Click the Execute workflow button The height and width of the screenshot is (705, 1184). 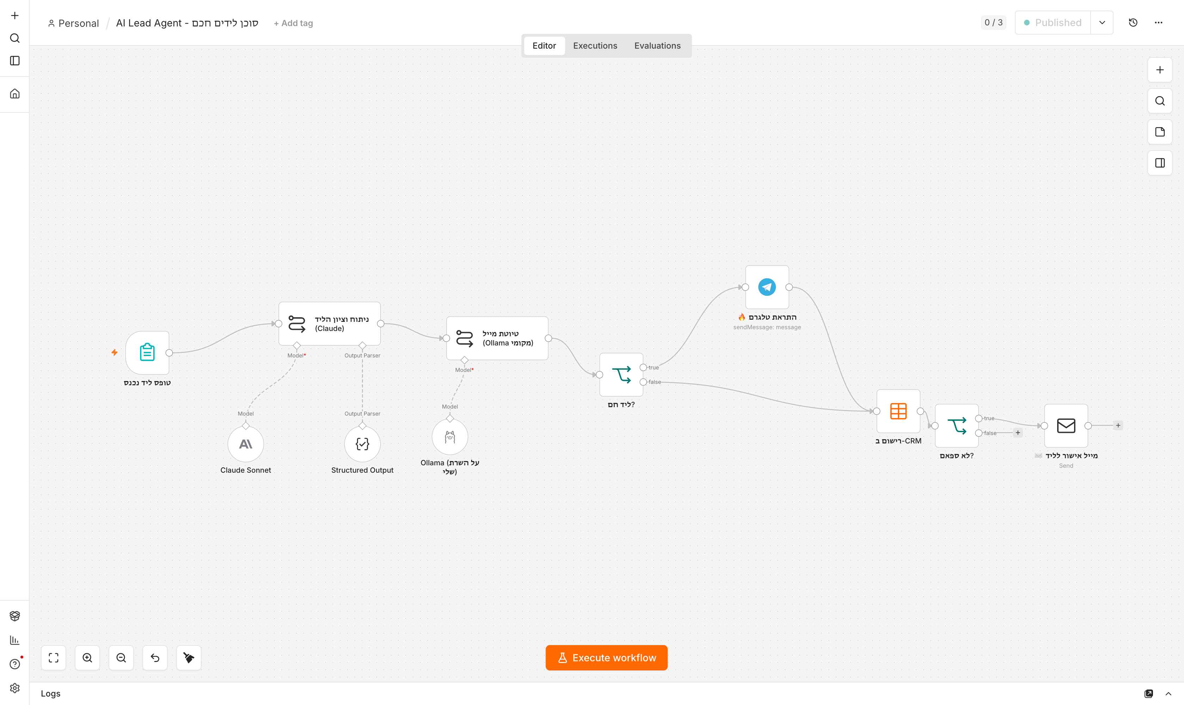(x=606, y=657)
